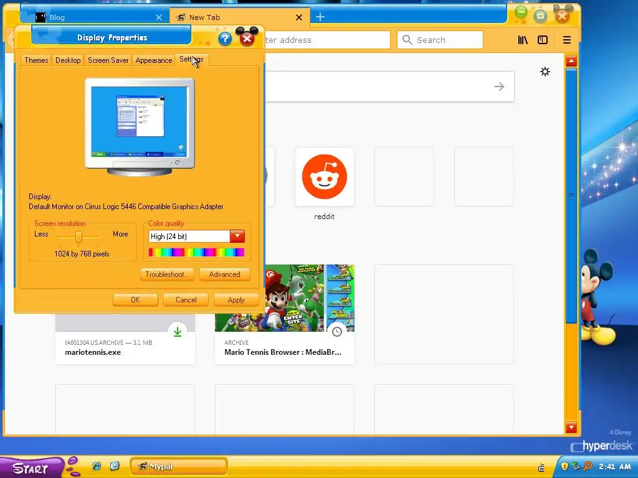Click the browser vertical scrollbar thumb
Image resolution: width=638 pixels, height=478 pixels.
click(x=571, y=195)
